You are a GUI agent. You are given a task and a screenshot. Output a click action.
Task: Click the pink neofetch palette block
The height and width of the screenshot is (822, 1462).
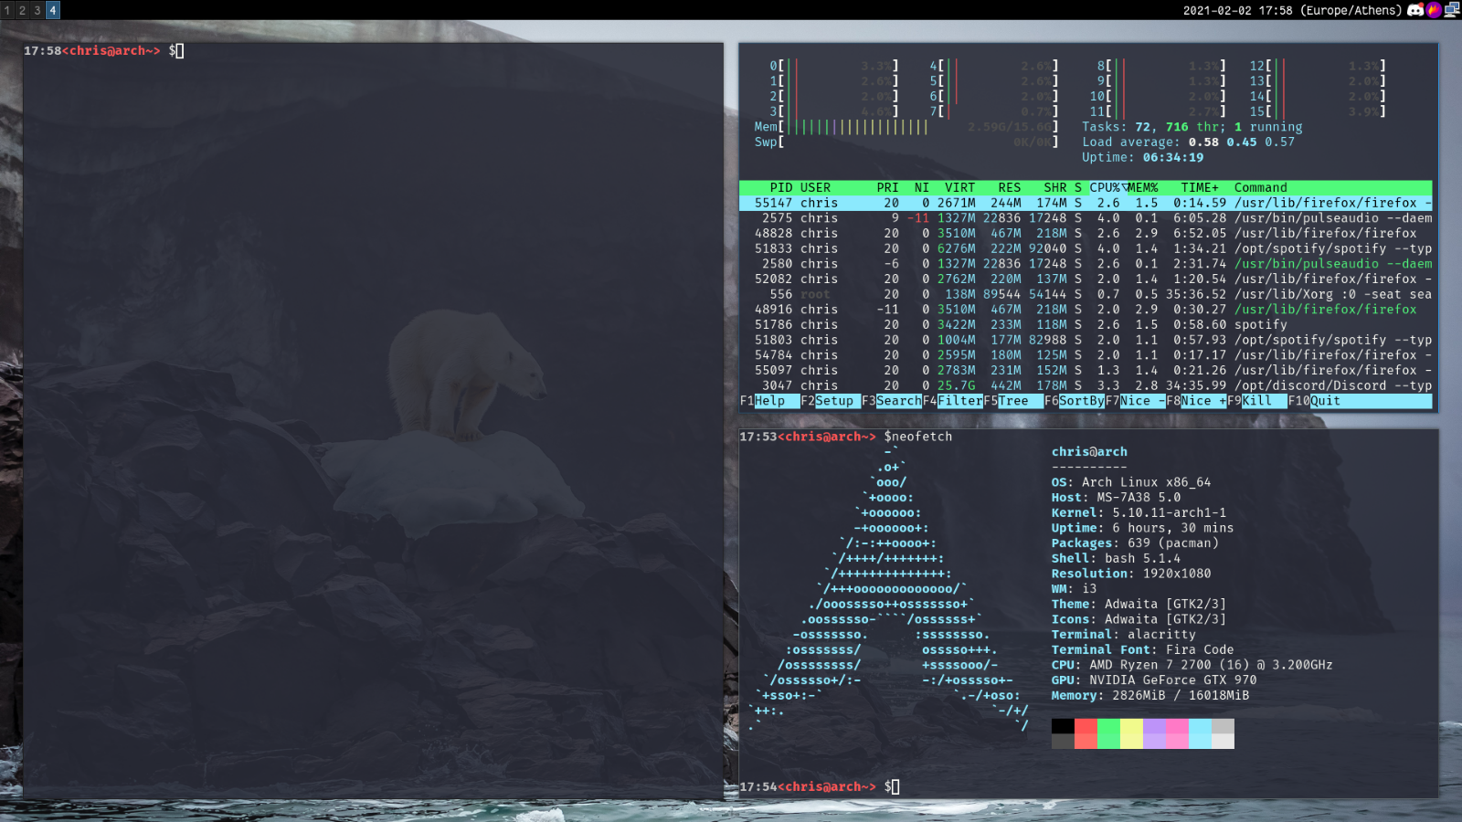[1177, 733]
